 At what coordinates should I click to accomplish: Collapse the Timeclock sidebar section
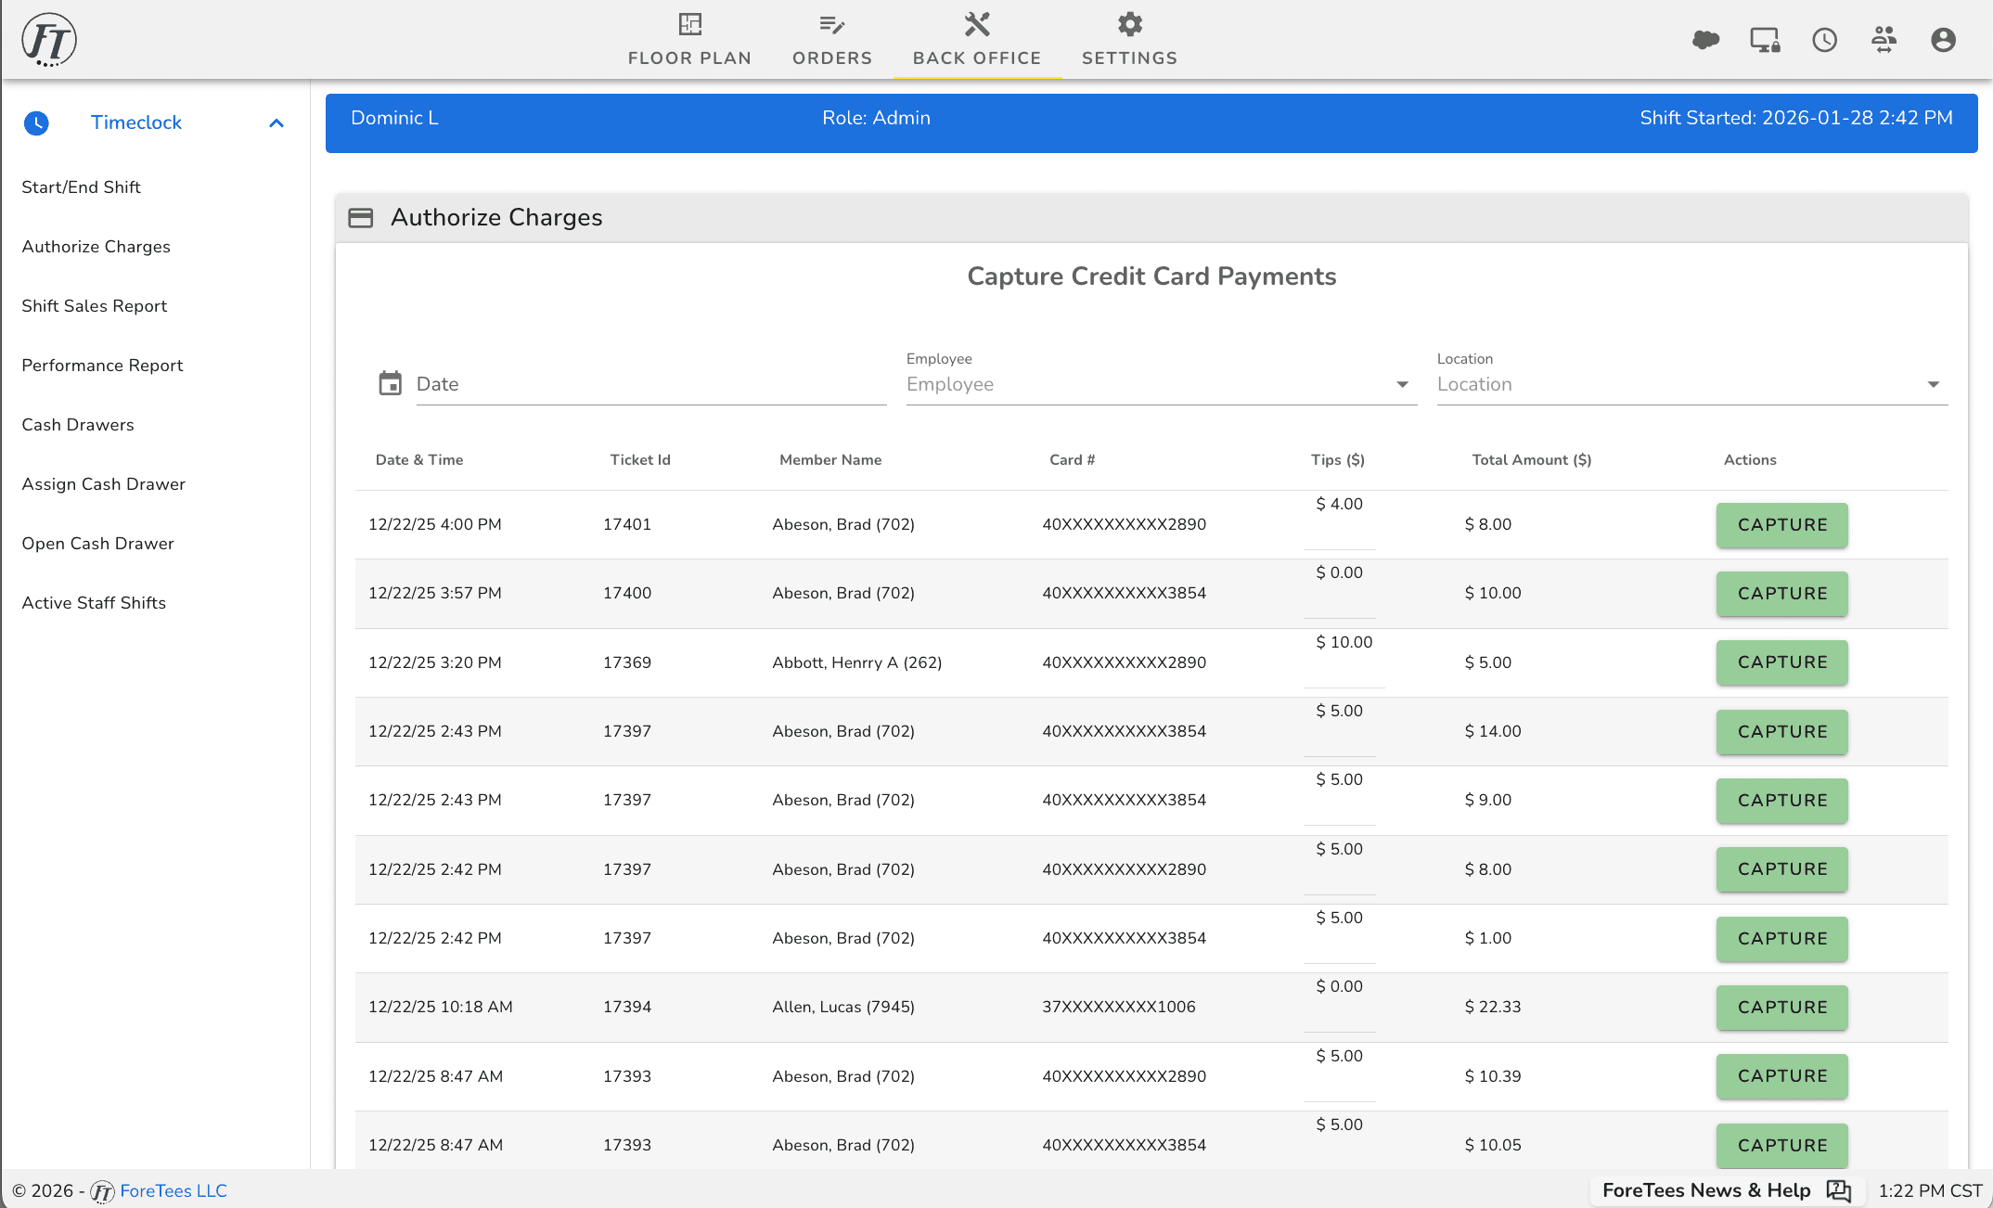[276, 122]
